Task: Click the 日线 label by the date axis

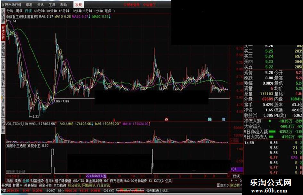Action: (x=236, y=176)
